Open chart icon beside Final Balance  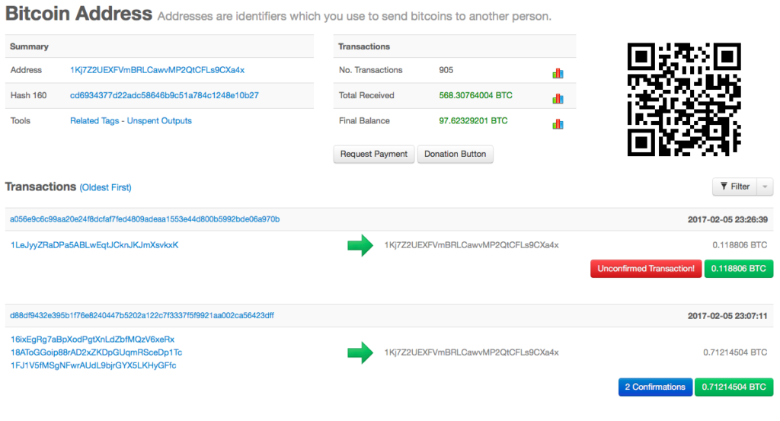pos(558,124)
